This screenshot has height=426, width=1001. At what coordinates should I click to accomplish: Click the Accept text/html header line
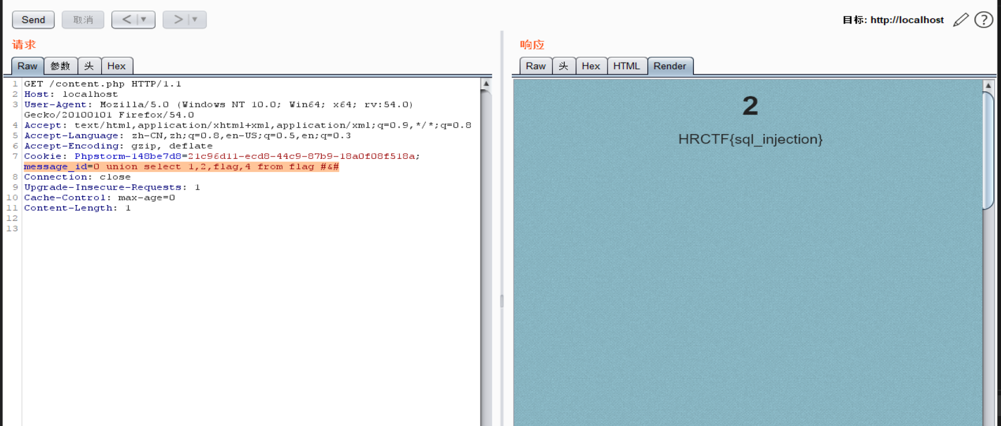click(248, 125)
